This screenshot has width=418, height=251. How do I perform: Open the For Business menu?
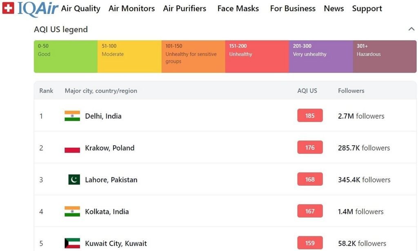[x=293, y=9]
